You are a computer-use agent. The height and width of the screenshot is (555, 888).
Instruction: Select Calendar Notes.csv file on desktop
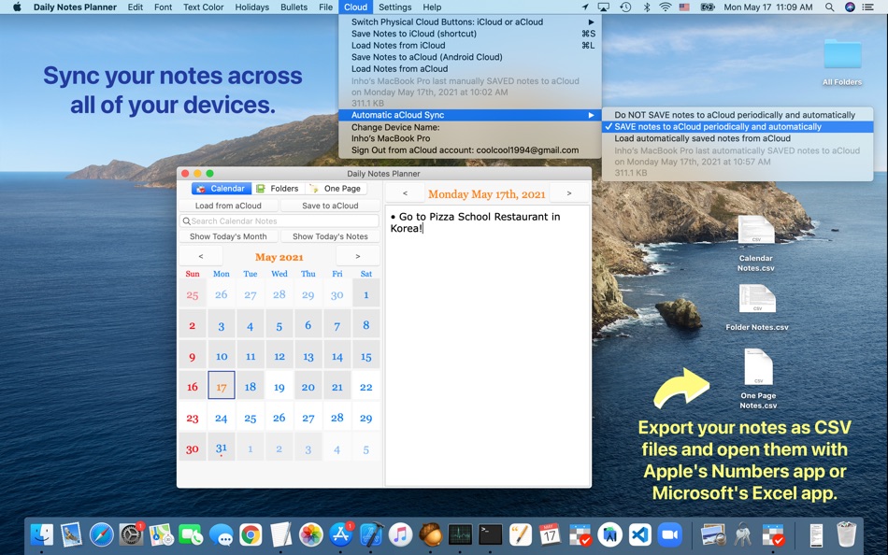755,244
